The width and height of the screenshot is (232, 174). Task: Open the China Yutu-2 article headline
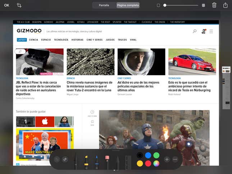pyautogui.click(x=90, y=86)
